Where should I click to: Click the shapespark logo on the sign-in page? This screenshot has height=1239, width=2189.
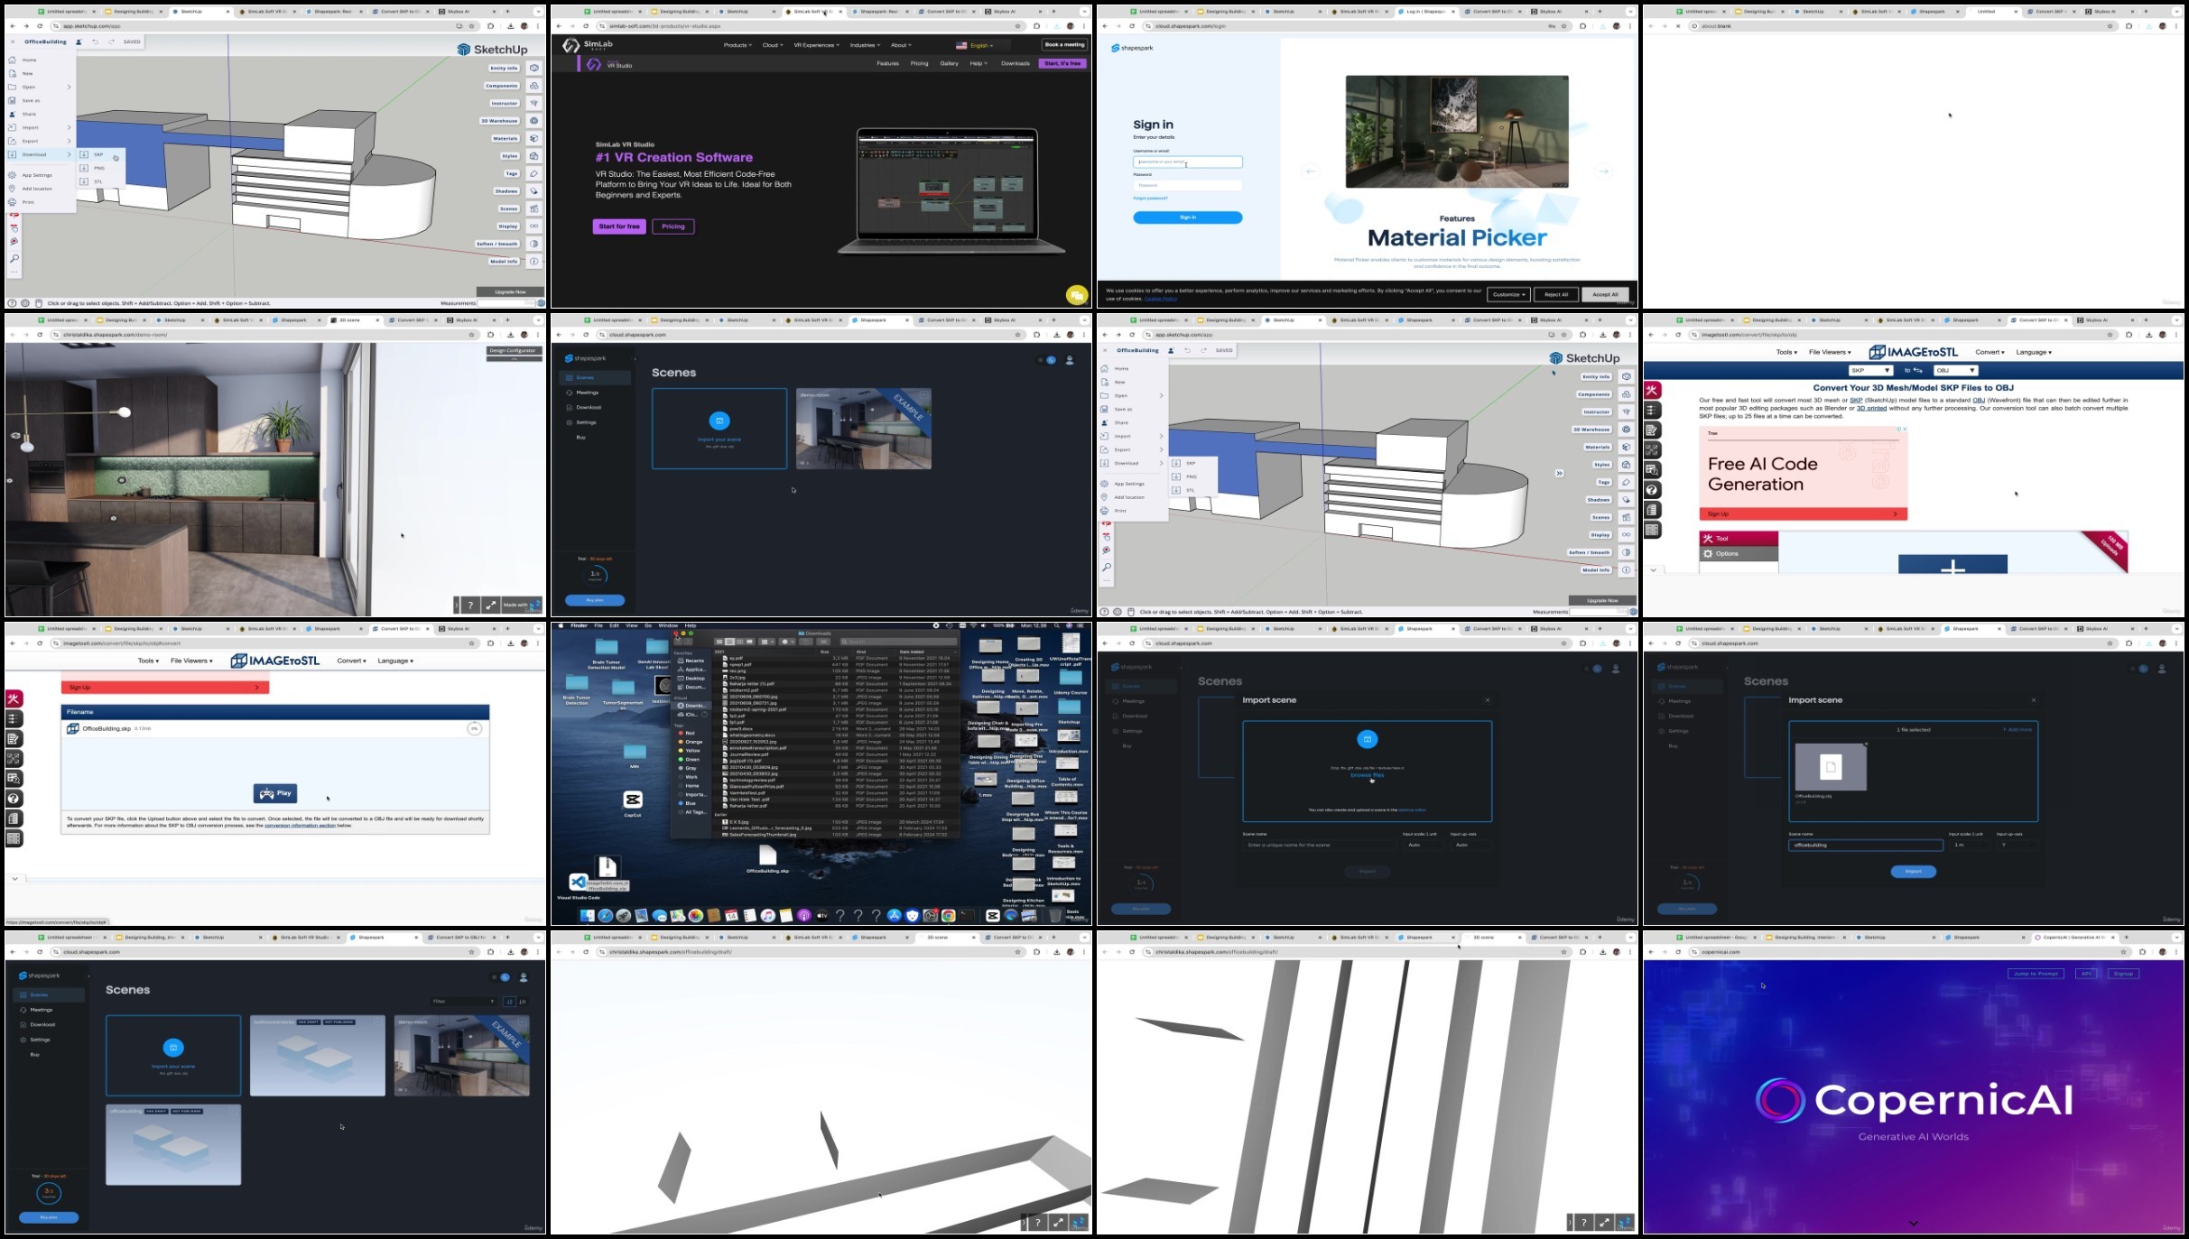click(x=1132, y=48)
